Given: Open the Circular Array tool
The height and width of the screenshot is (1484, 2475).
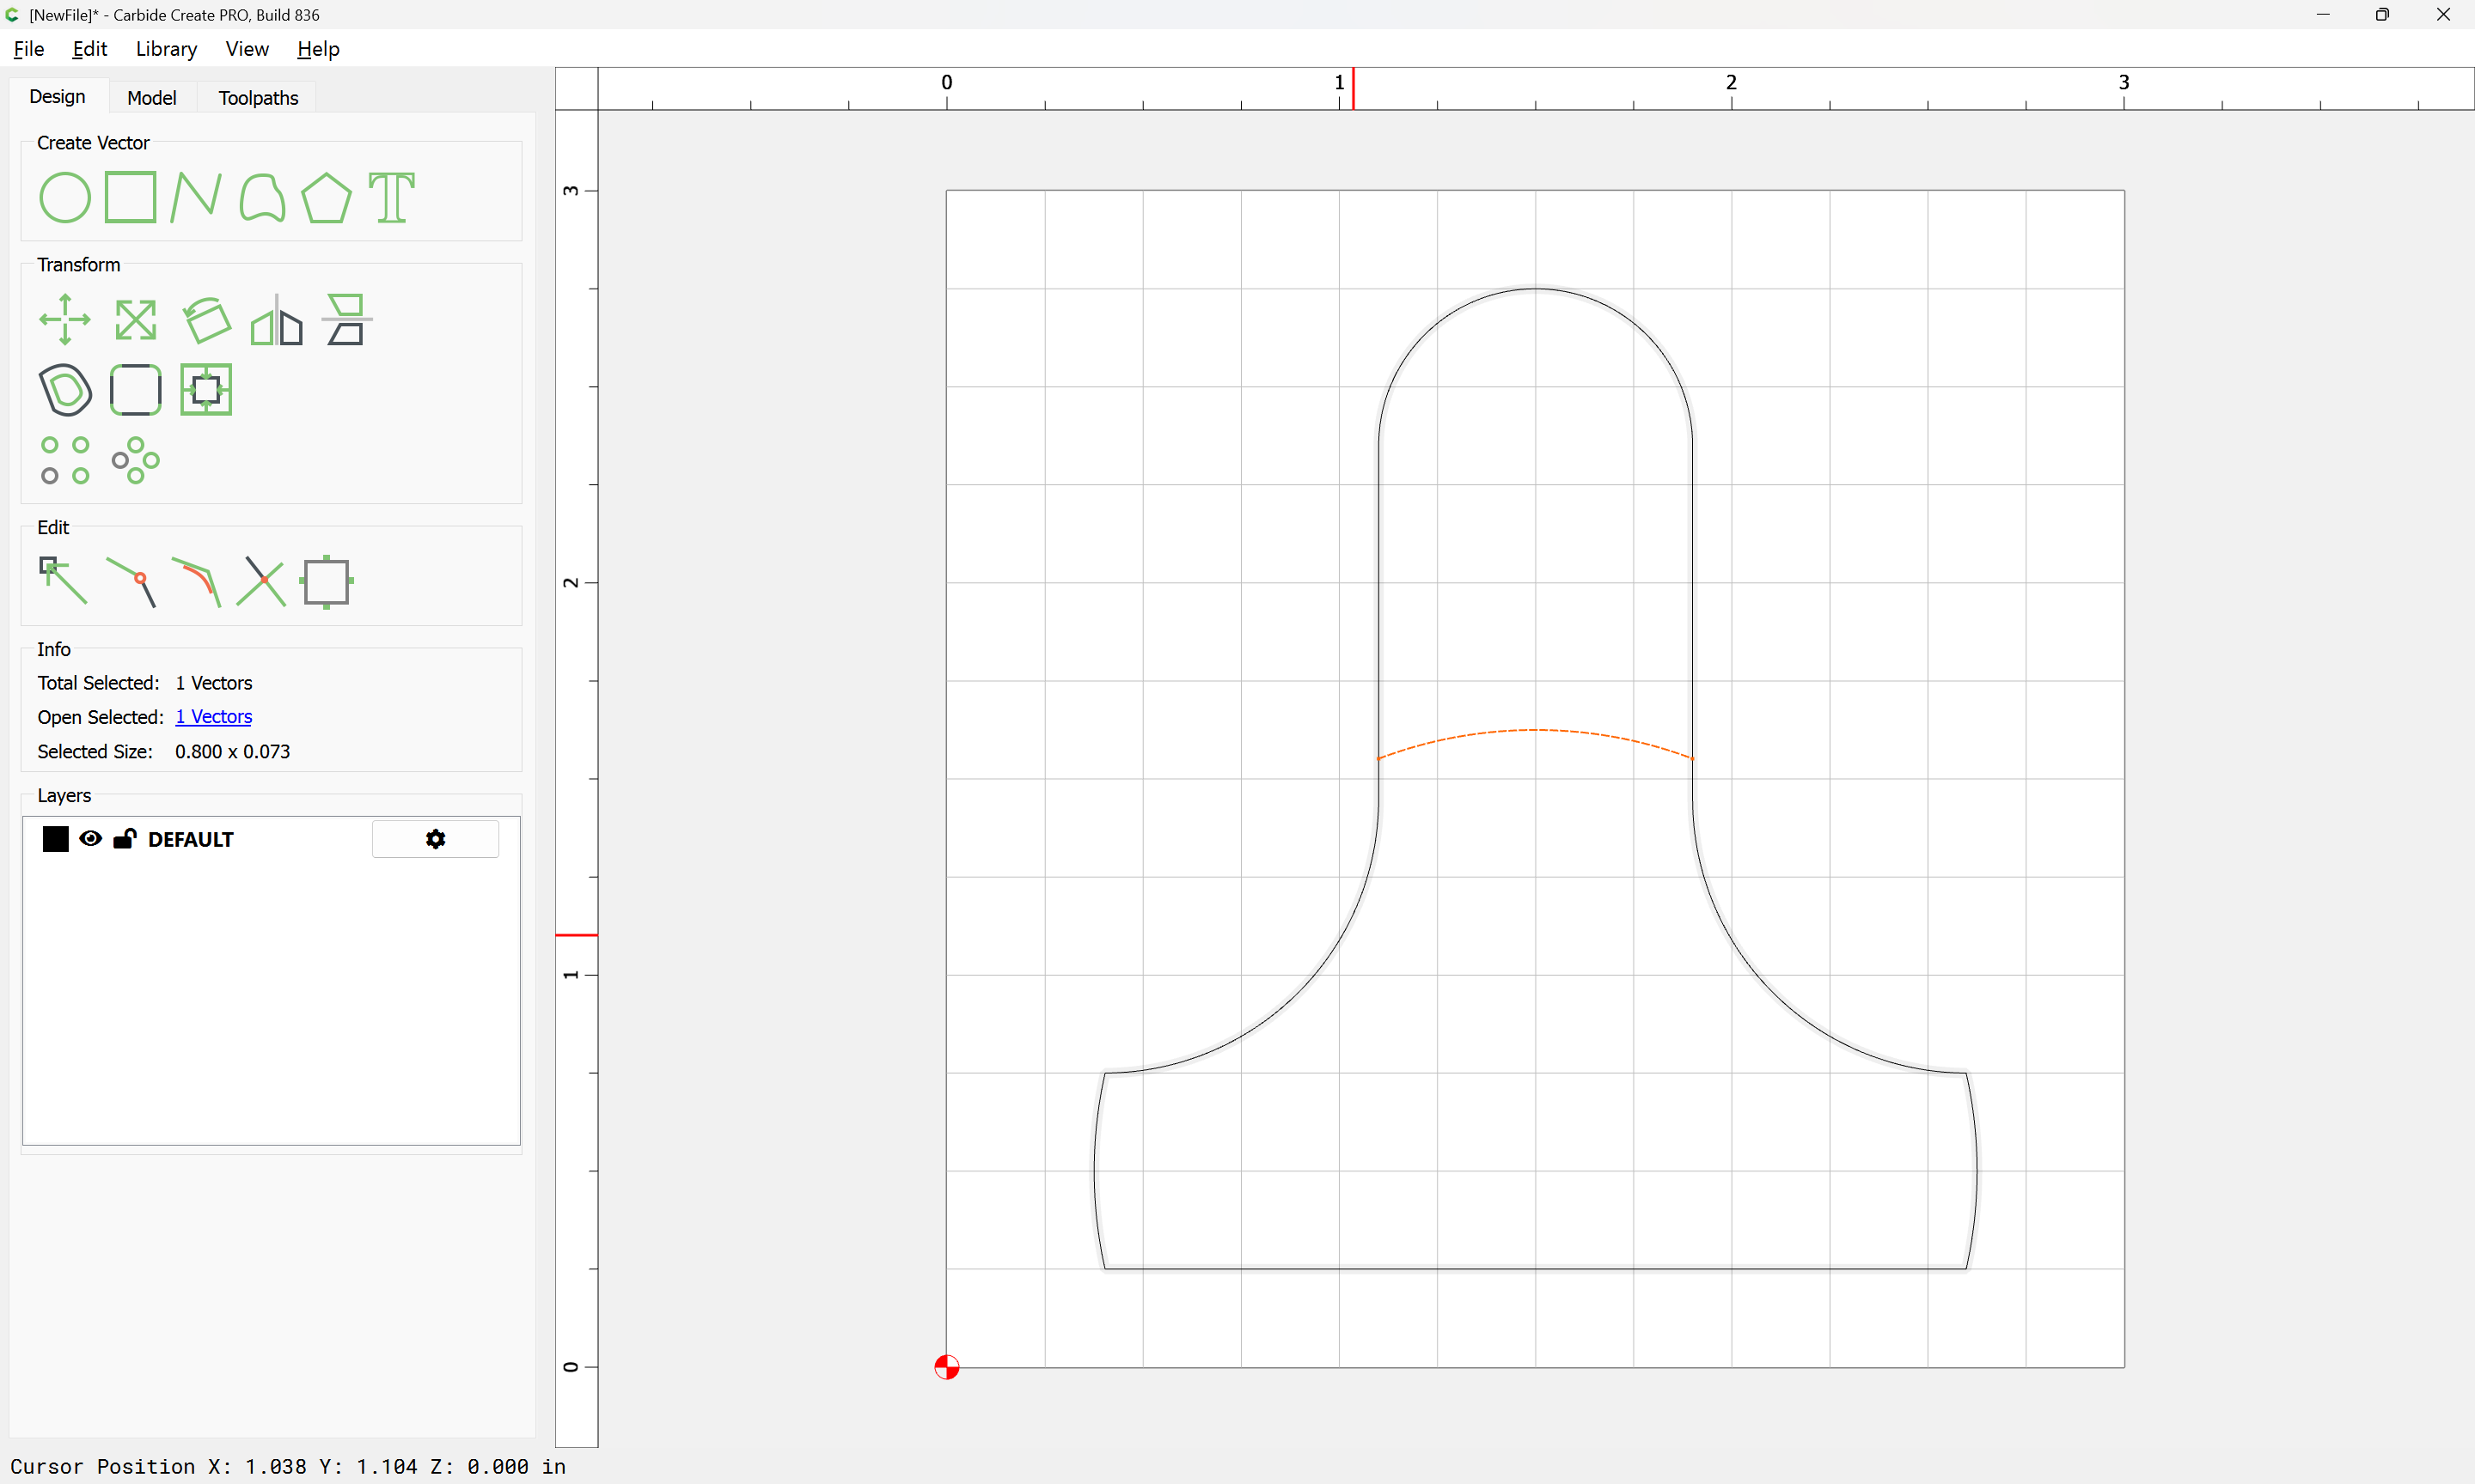Looking at the screenshot, I should (136, 460).
